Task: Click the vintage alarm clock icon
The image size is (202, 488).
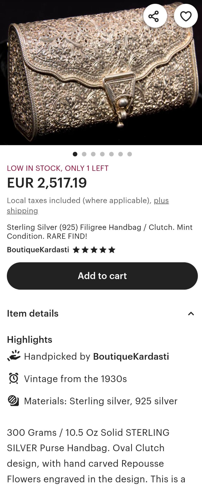Action: (x=14, y=378)
